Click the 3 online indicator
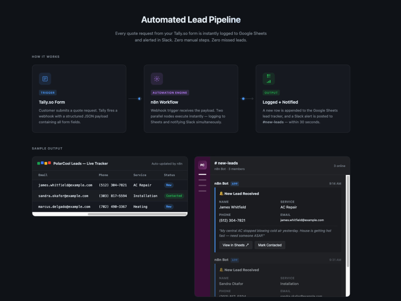This screenshot has width=401, height=301. [x=339, y=166]
